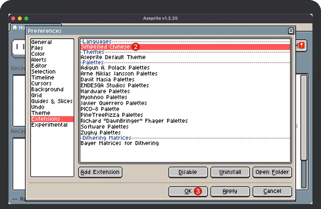Switch to Guides & Slices section
This screenshot has width=321, height=209.
52,101
